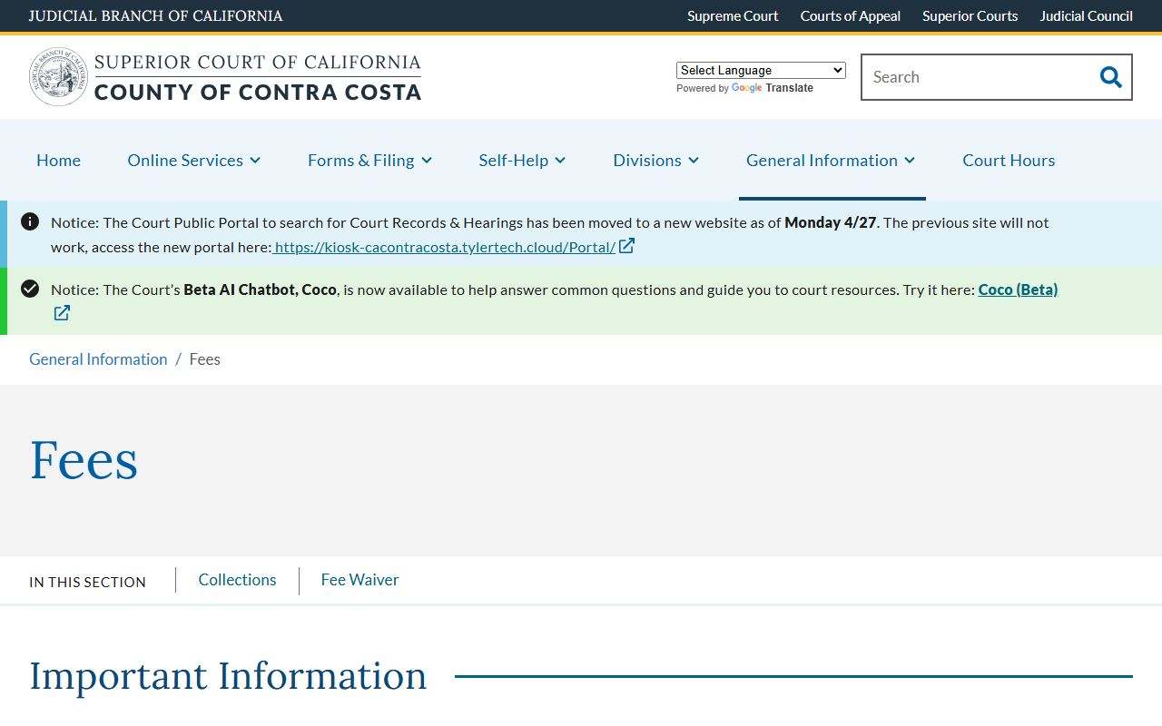
Task: Expand the Online Services menu
Action: 194,160
